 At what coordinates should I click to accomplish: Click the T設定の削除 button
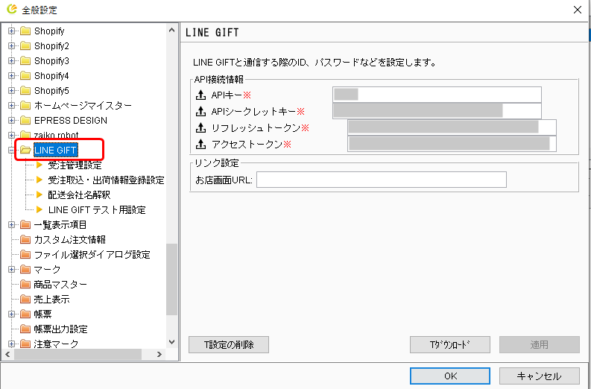(229, 344)
